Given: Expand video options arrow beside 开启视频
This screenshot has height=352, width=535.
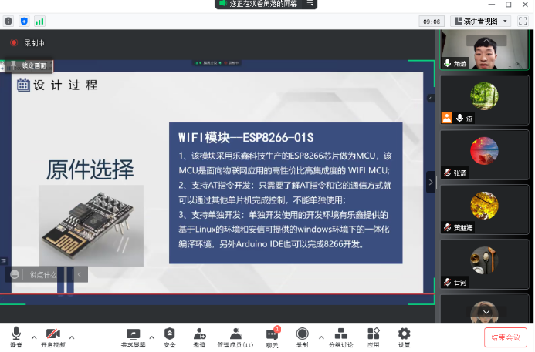Looking at the screenshot, I should point(72,337).
